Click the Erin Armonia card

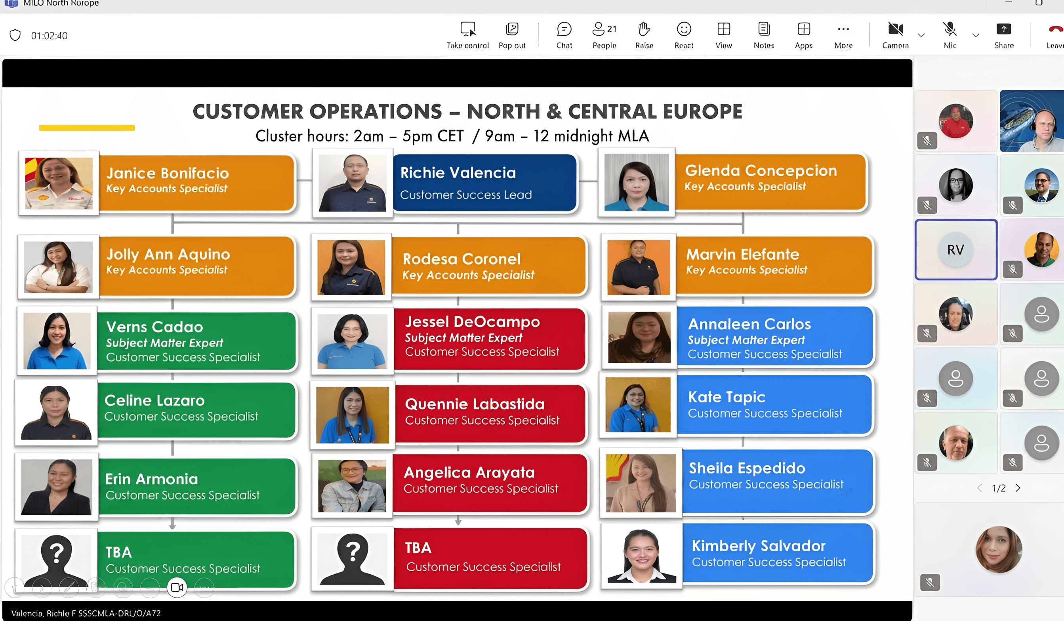click(155, 486)
